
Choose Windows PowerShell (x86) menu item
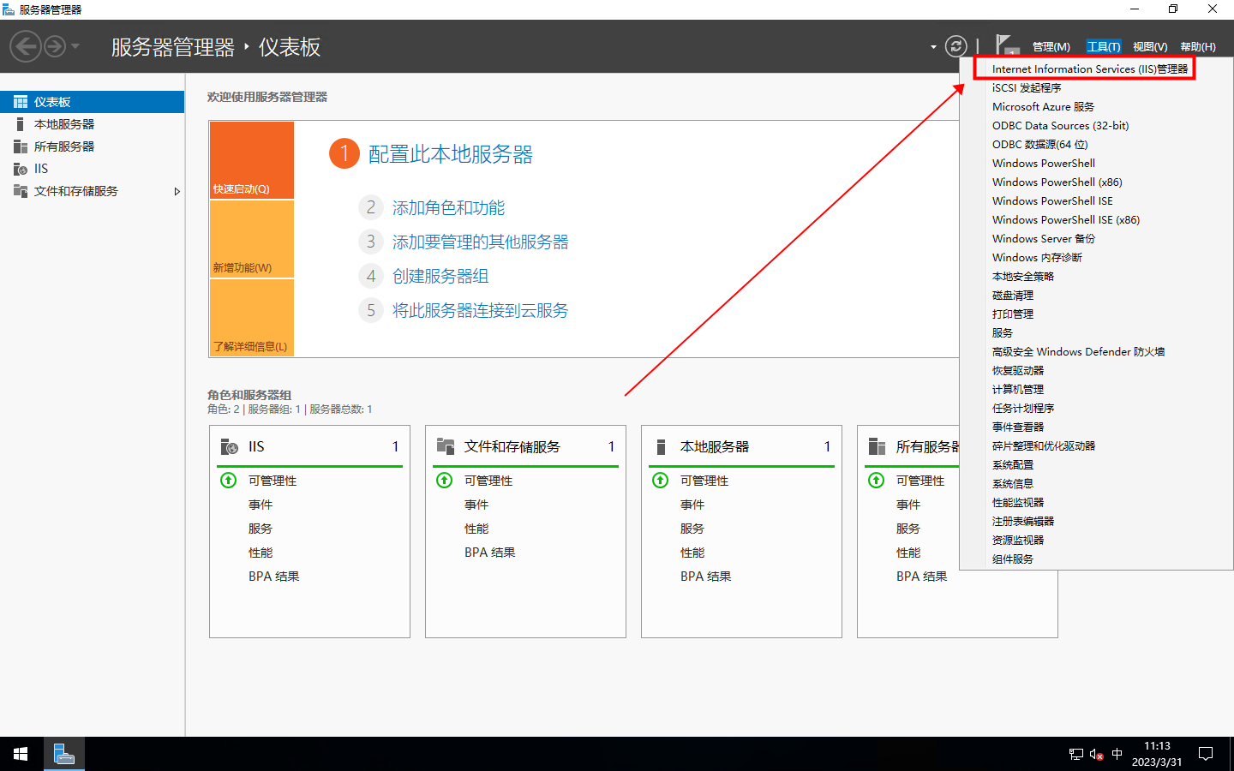click(x=1057, y=182)
